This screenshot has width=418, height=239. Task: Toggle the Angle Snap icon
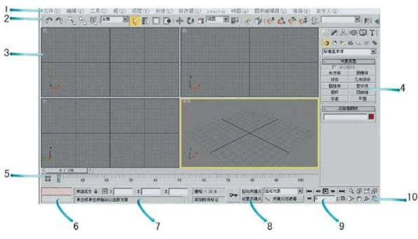coord(281,21)
